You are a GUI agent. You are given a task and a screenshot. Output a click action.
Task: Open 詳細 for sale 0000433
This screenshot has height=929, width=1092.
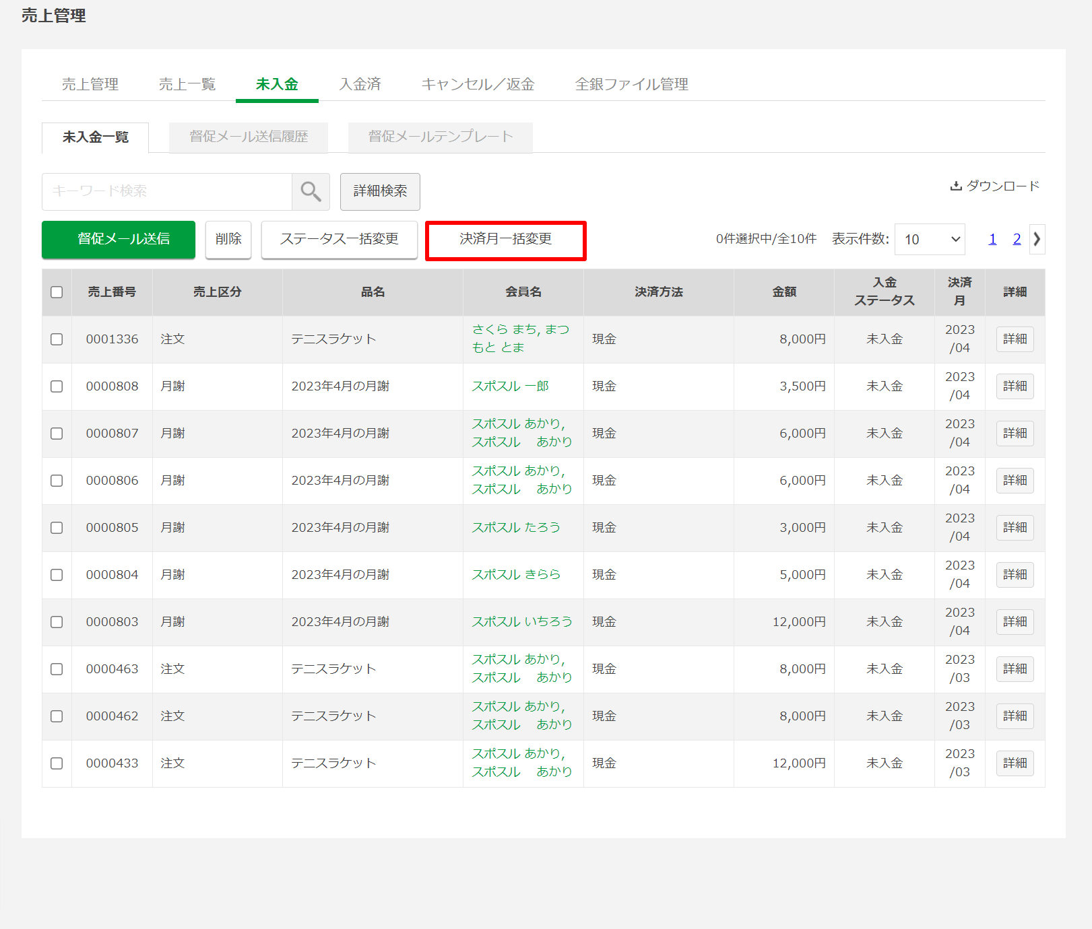pyautogui.click(x=1015, y=763)
